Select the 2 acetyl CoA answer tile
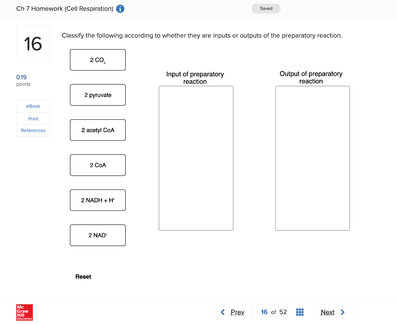Image resolution: width=397 pixels, height=324 pixels. click(x=98, y=130)
